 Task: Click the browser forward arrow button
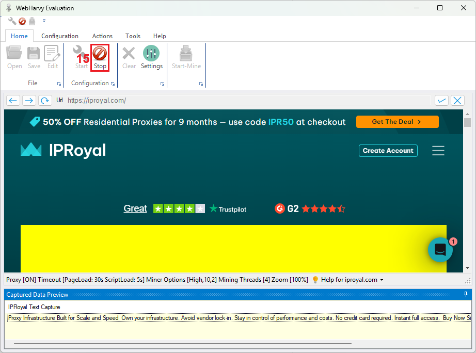[29, 101]
